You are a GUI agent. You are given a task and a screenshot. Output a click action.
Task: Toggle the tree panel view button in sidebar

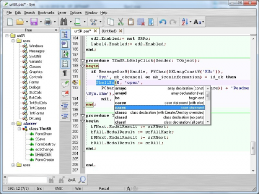[65, 35]
